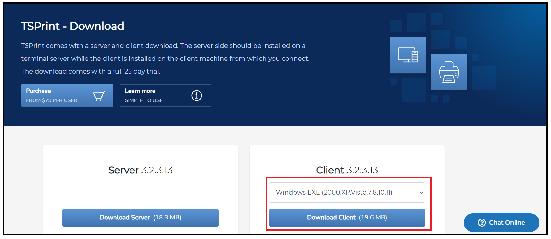Click the shopping cart icon on the Purchase button

pyautogui.click(x=99, y=96)
